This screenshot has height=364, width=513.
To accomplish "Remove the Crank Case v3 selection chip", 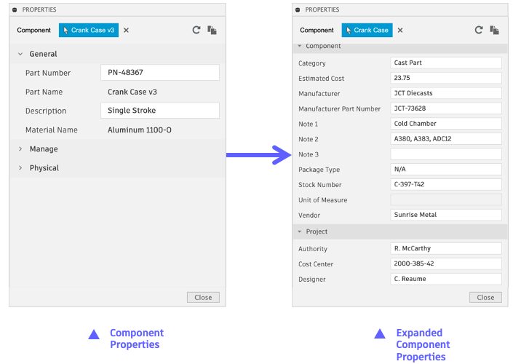I will 126,31.
